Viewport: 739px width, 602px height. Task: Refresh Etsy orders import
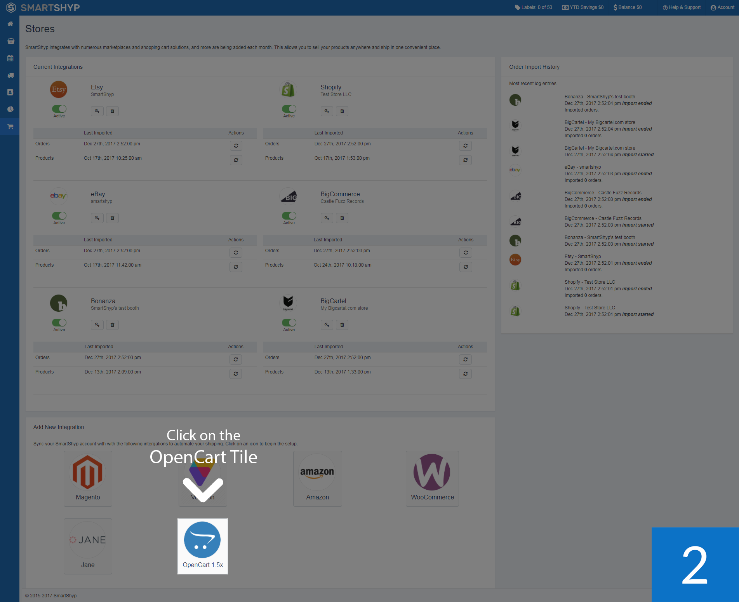click(236, 146)
